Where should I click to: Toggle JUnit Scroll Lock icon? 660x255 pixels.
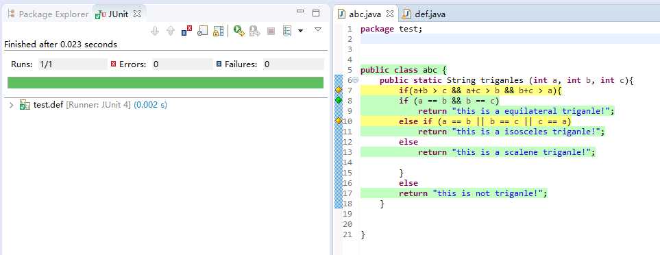(x=218, y=31)
